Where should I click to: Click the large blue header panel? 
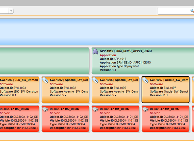tap(97, 32)
